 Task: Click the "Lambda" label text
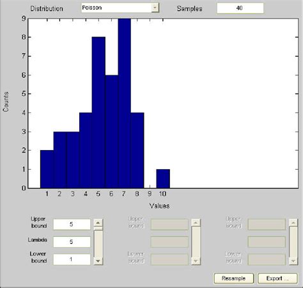(38, 240)
